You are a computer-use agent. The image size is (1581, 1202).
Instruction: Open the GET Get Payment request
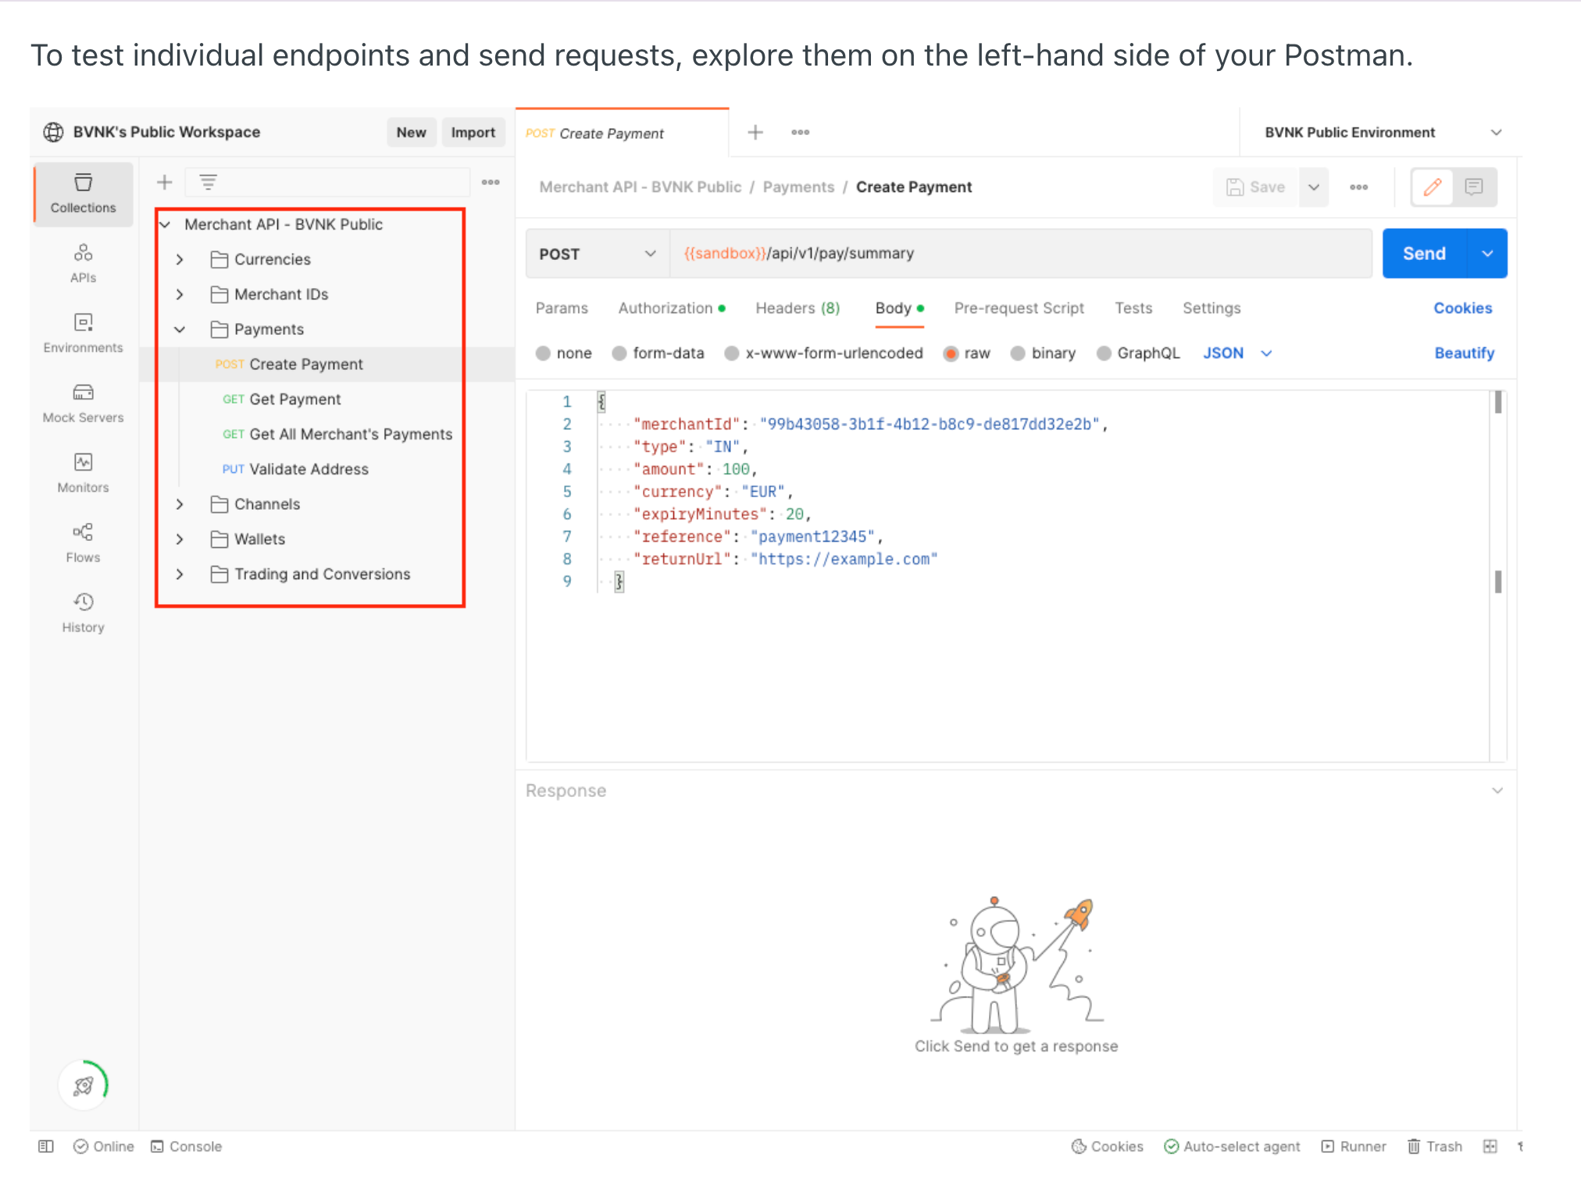[x=282, y=400]
